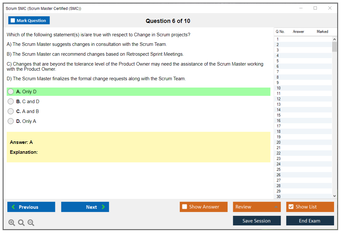
Task: Pick option D. Only A
Action: [11, 121]
